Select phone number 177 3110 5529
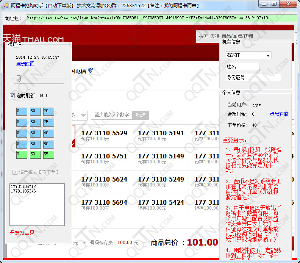 104,133
